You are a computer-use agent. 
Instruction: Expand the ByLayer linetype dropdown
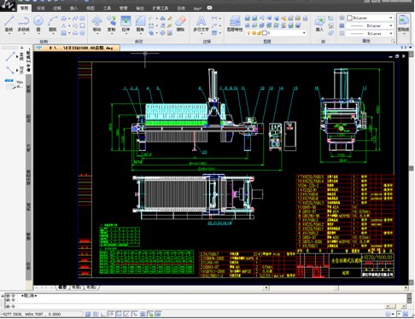tap(370, 26)
